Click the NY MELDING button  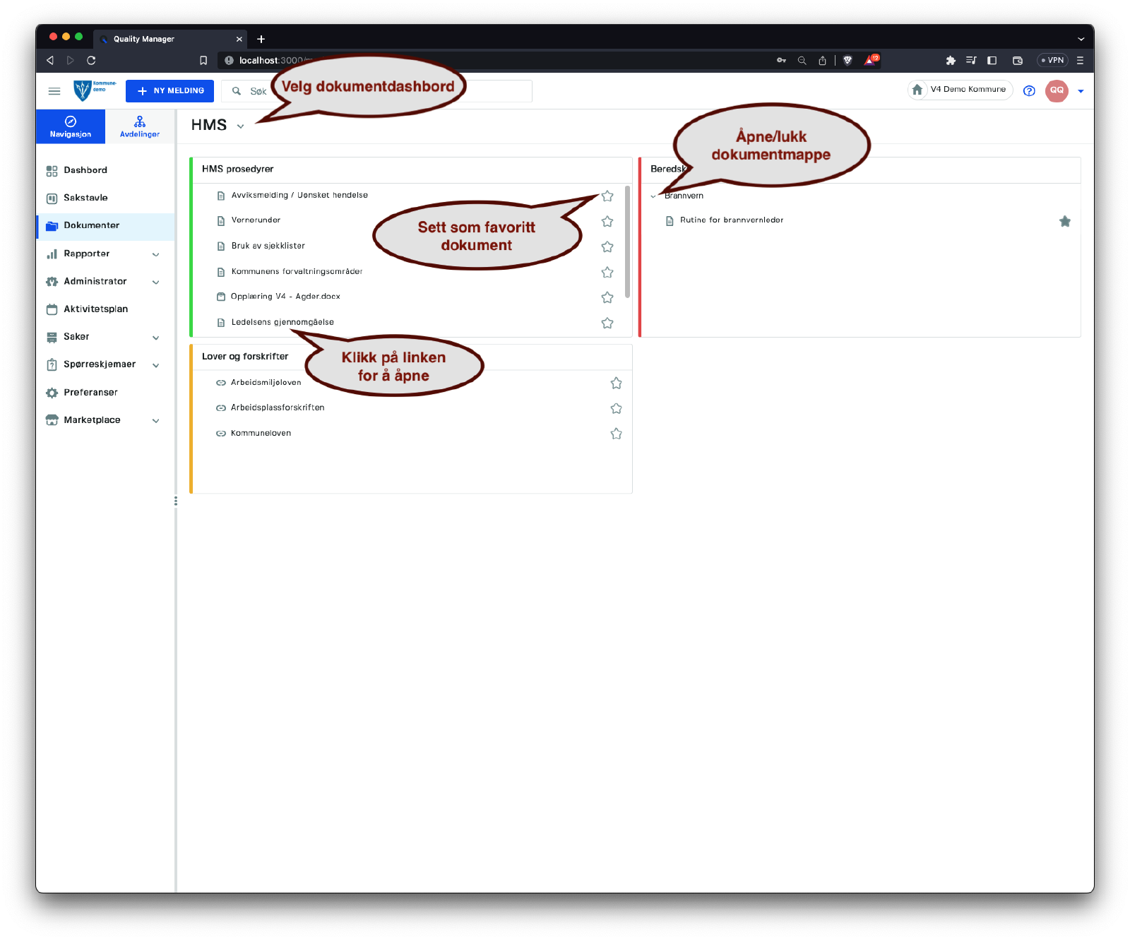point(169,91)
